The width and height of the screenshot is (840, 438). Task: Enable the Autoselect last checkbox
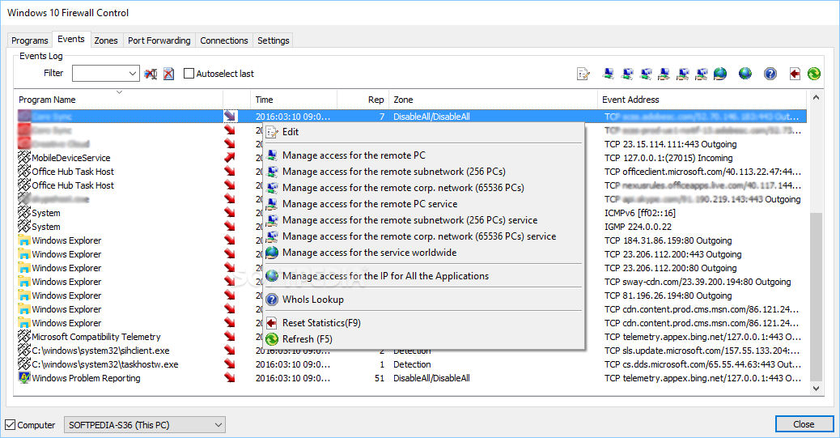tap(189, 74)
